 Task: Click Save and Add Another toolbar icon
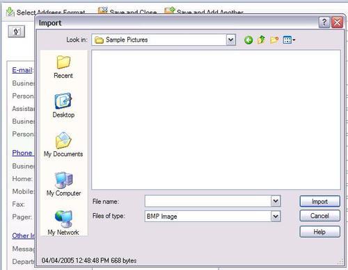[170, 10]
